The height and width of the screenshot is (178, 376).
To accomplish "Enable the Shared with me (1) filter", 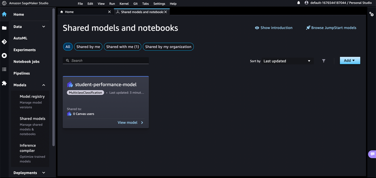I will pyautogui.click(x=122, y=46).
